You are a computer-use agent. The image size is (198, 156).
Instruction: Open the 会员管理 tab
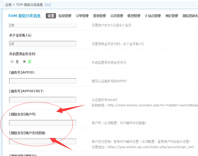click(117, 16)
